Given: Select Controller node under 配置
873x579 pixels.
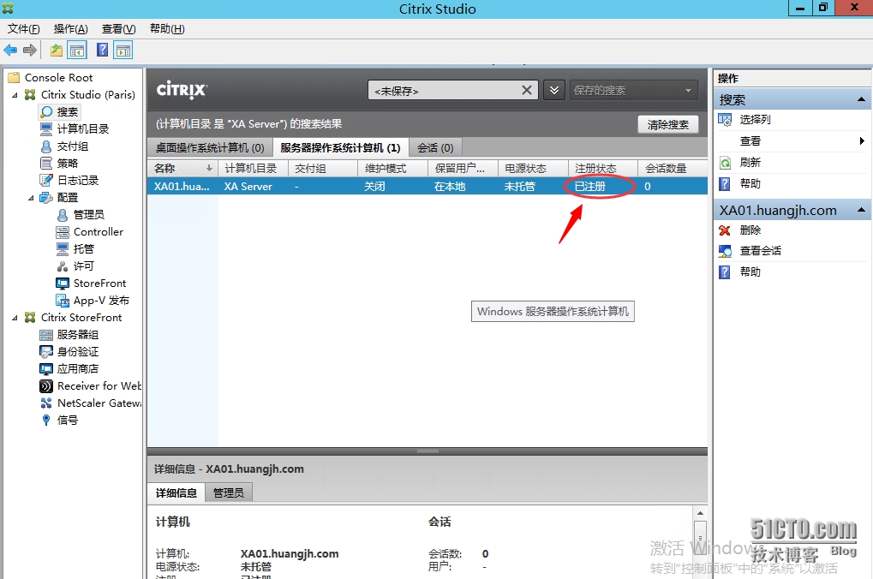Looking at the screenshot, I should (90, 232).
